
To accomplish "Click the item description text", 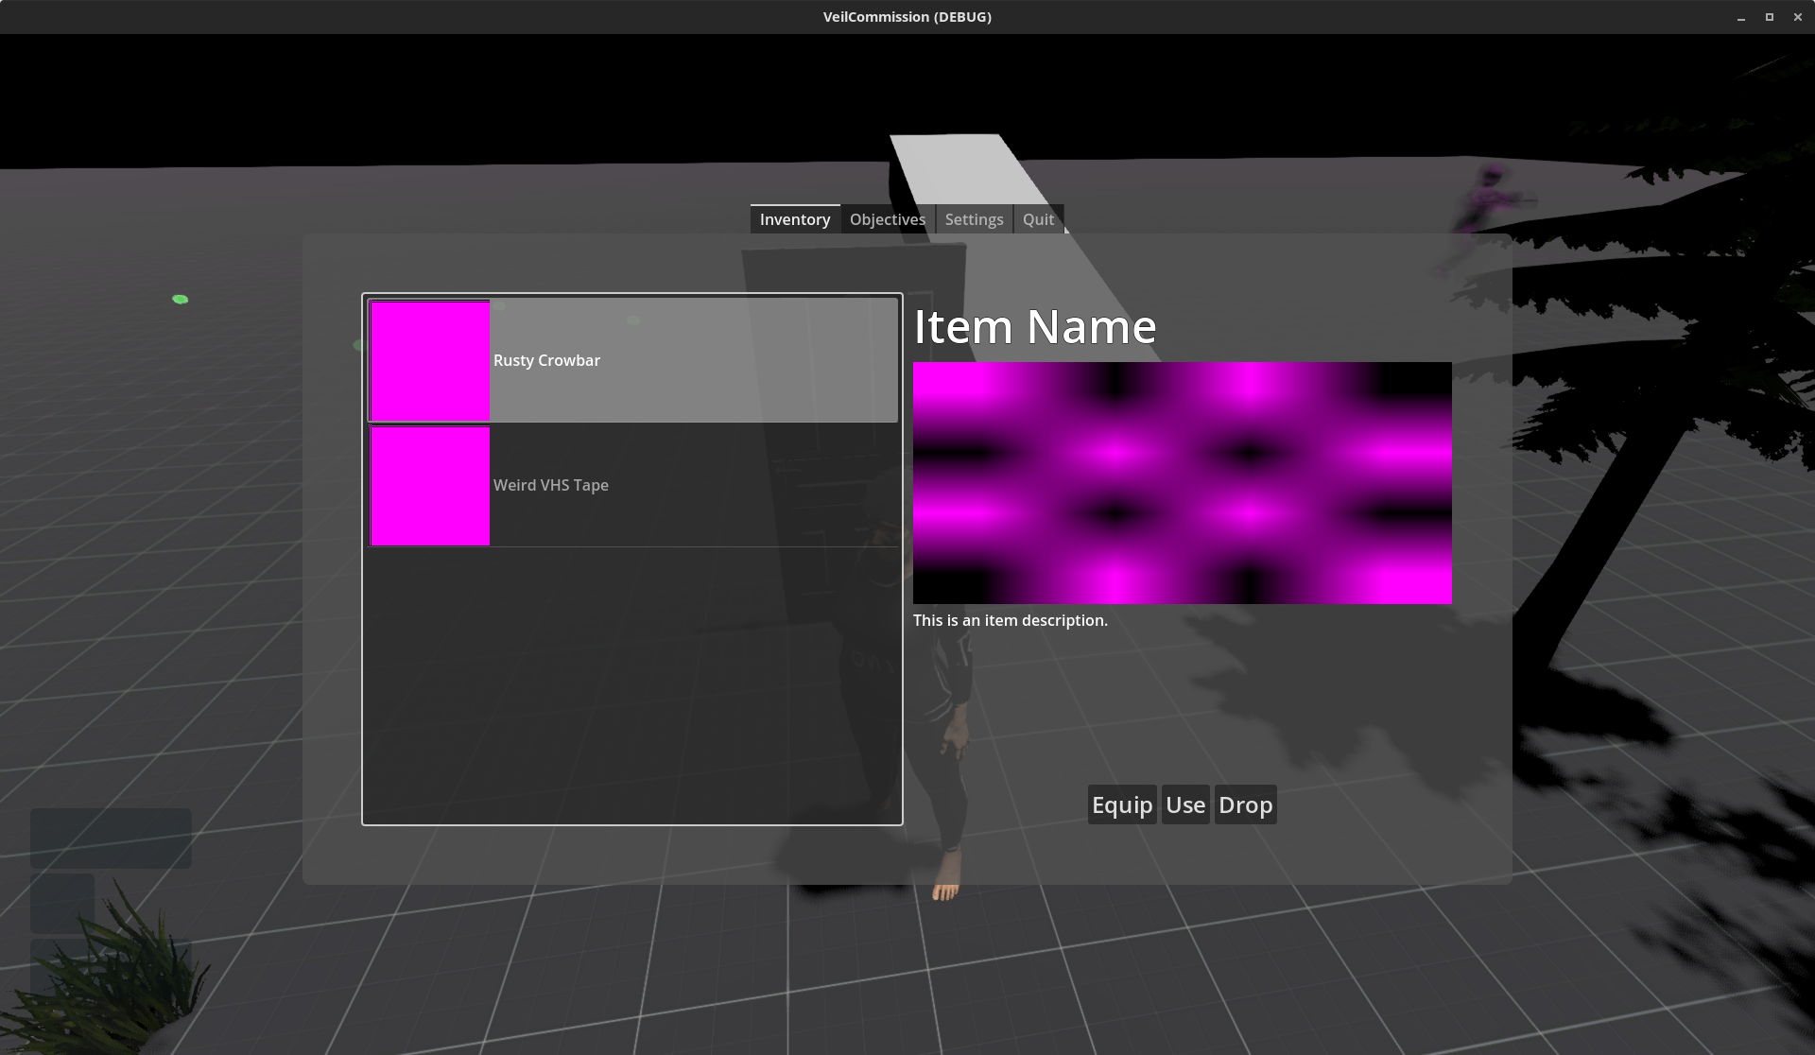I will pyautogui.click(x=1010, y=620).
